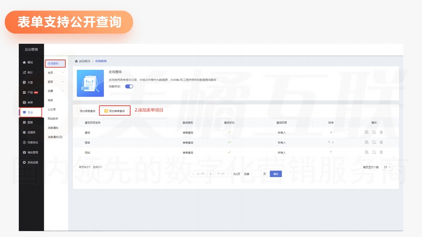The height and width of the screenshot is (237, 422).
Task: Click 在线查询 breadcrumb text
Action: pyautogui.click(x=101, y=61)
